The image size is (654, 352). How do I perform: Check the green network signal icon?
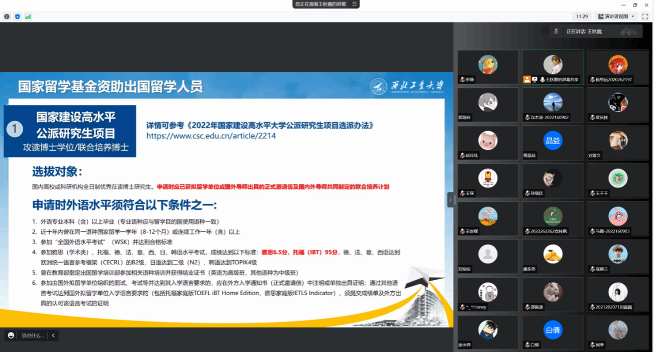point(28,17)
